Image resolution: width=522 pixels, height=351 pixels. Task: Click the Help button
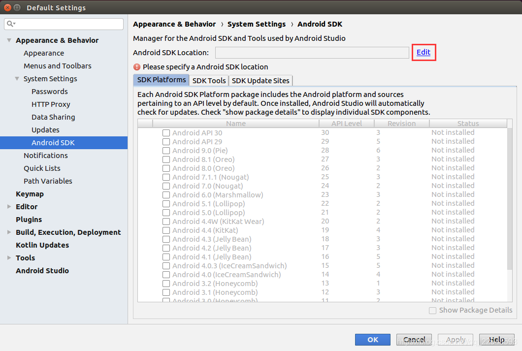[497, 340]
